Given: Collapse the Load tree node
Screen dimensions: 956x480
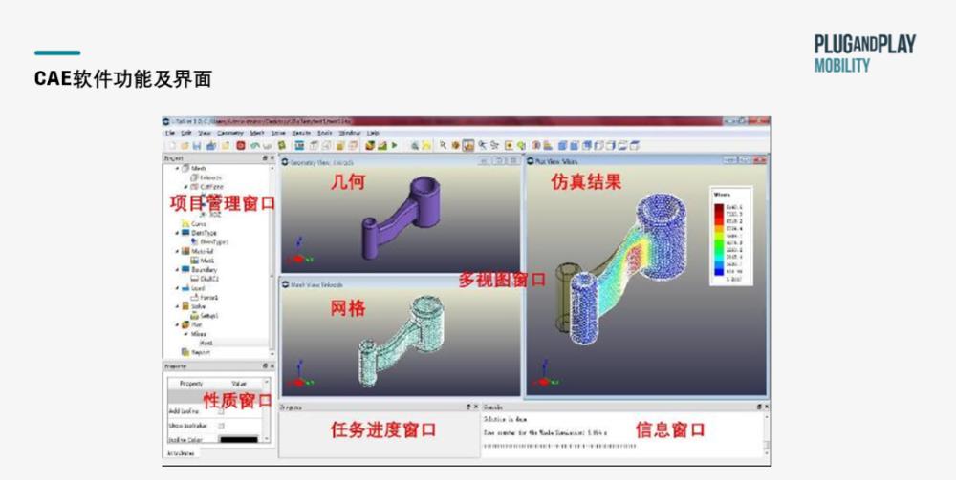Looking at the screenshot, I should click(x=178, y=288).
